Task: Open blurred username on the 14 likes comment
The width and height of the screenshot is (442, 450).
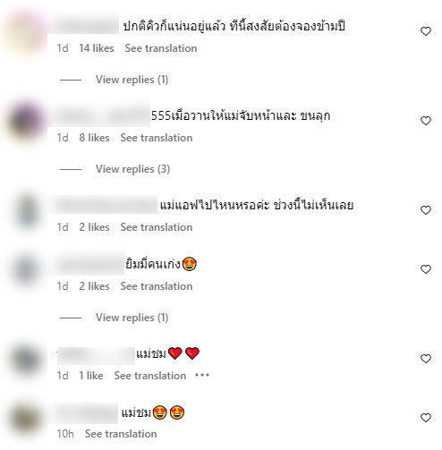Action: coord(88,25)
